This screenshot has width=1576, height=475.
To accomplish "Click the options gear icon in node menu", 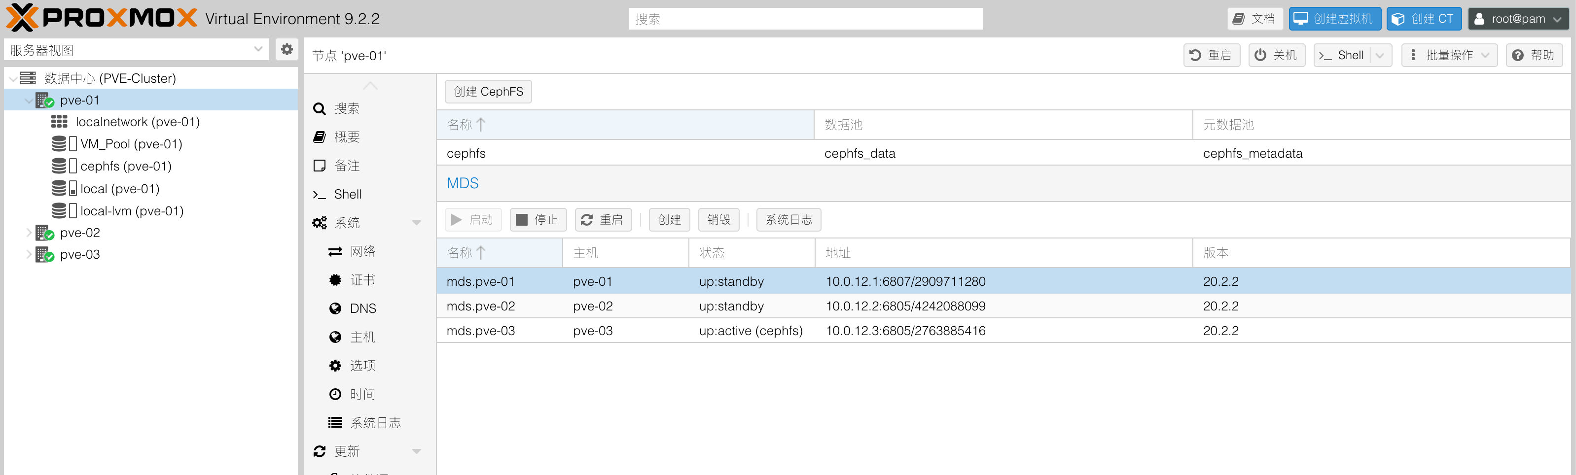I will pos(335,366).
